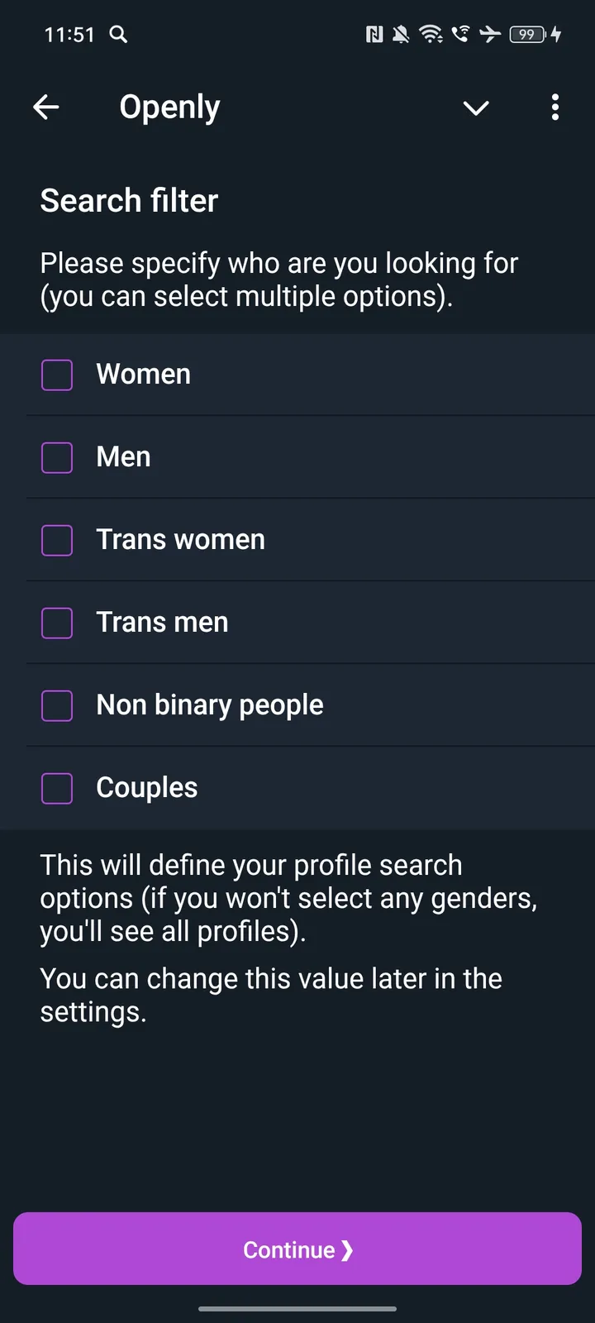
Task: Tap the Openly title text
Action: click(169, 107)
